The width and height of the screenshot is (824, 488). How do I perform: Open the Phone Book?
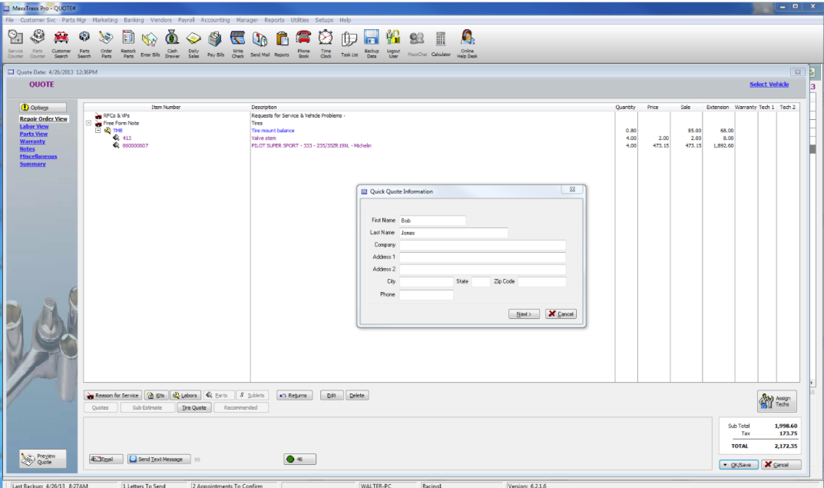pyautogui.click(x=303, y=38)
